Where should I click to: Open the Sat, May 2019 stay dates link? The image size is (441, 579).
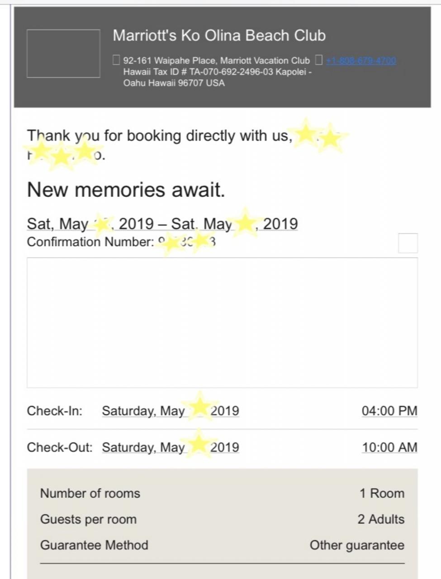click(162, 223)
